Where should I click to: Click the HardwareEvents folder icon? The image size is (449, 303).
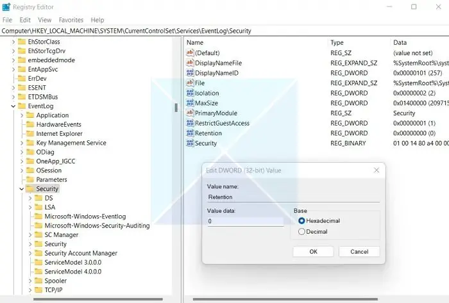(x=30, y=124)
